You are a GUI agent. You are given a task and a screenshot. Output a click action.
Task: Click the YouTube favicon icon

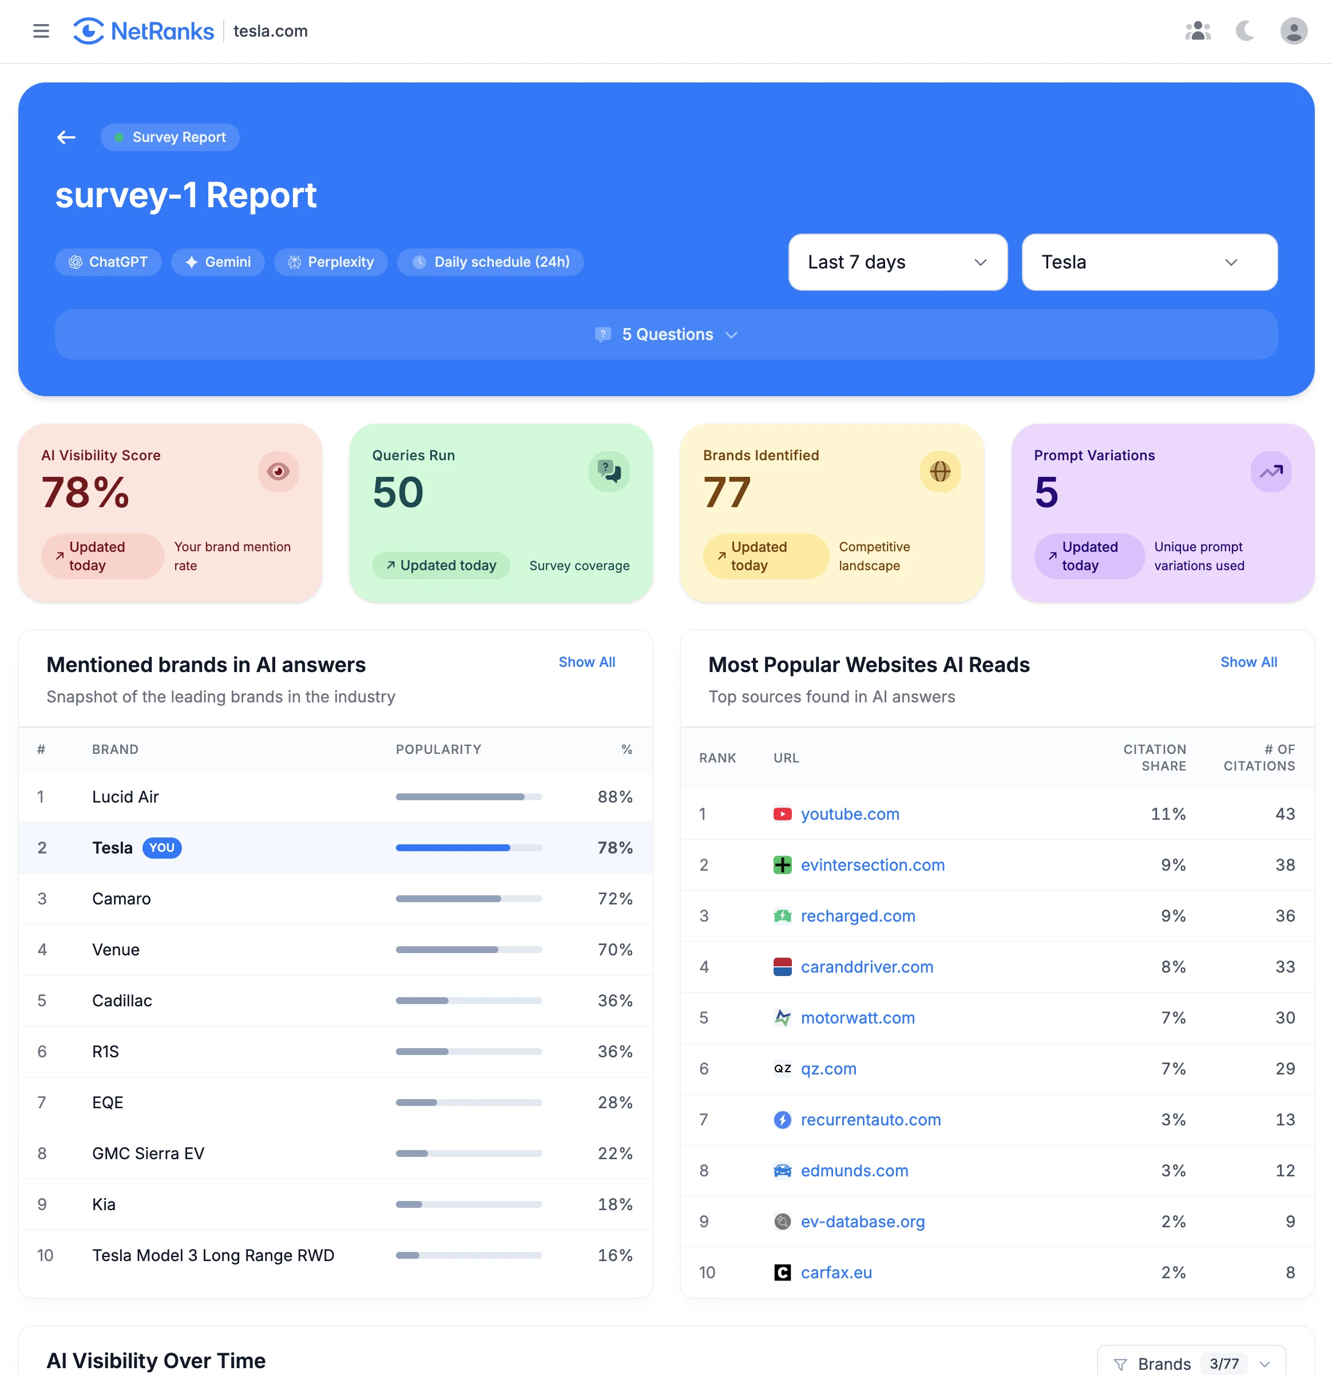(x=782, y=814)
